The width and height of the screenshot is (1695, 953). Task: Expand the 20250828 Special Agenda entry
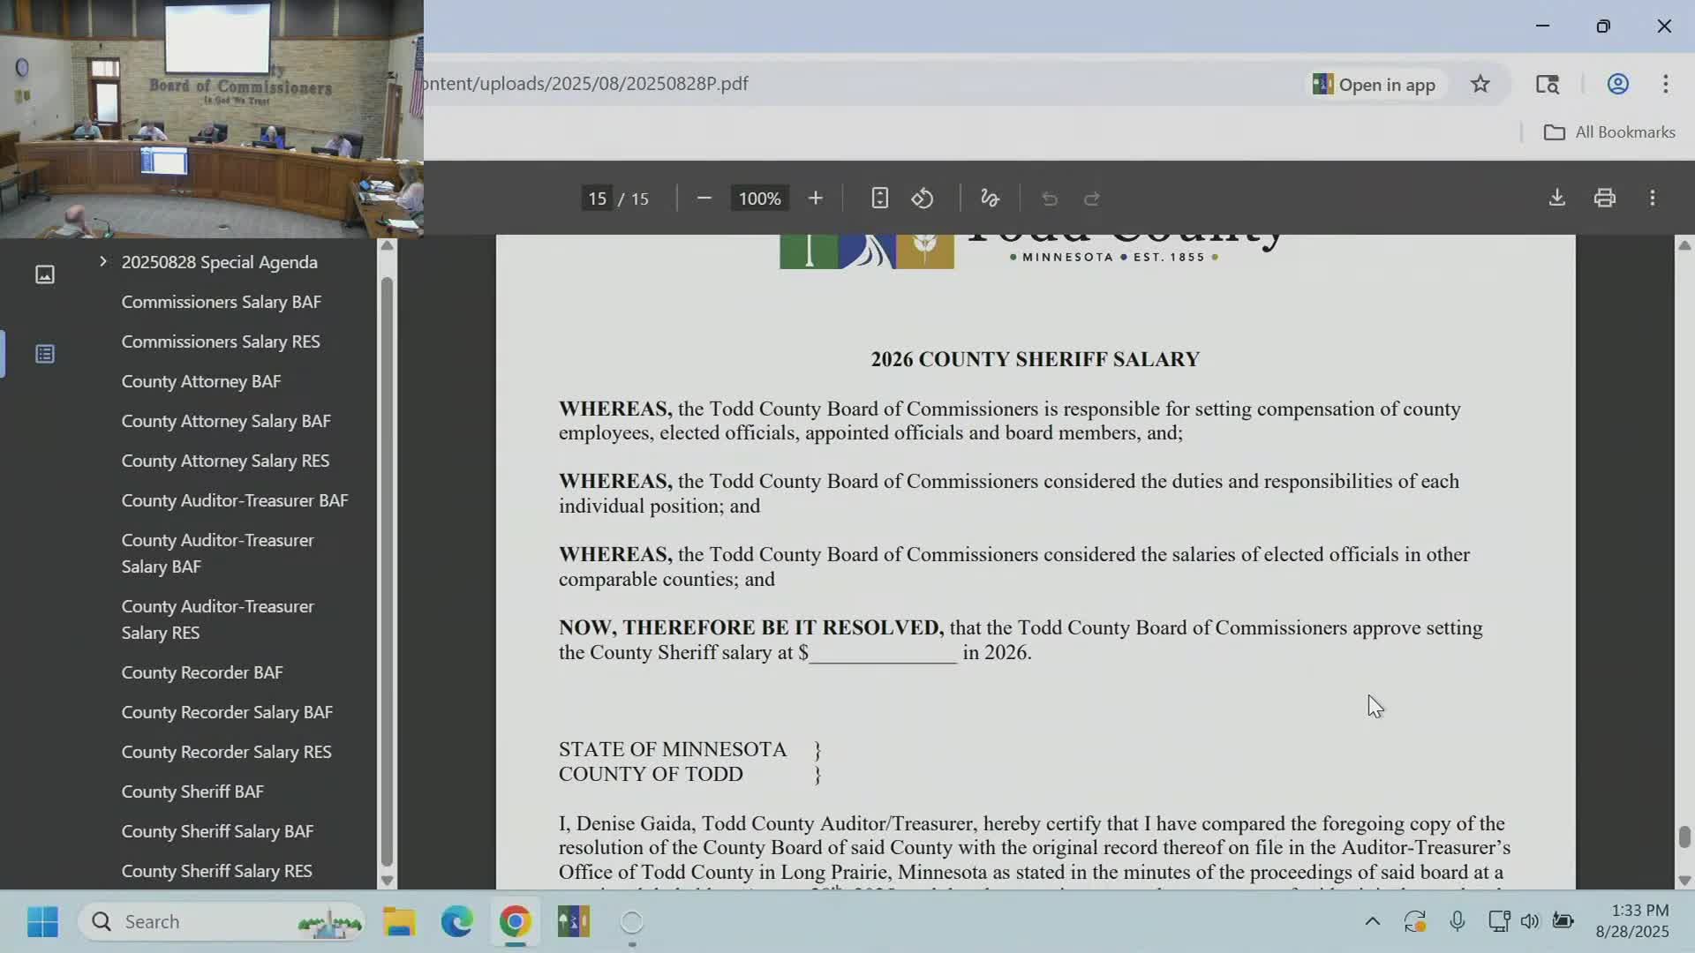pos(102,261)
